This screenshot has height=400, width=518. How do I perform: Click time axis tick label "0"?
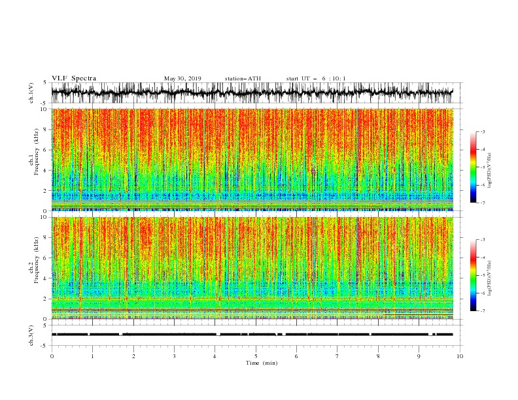52,356
